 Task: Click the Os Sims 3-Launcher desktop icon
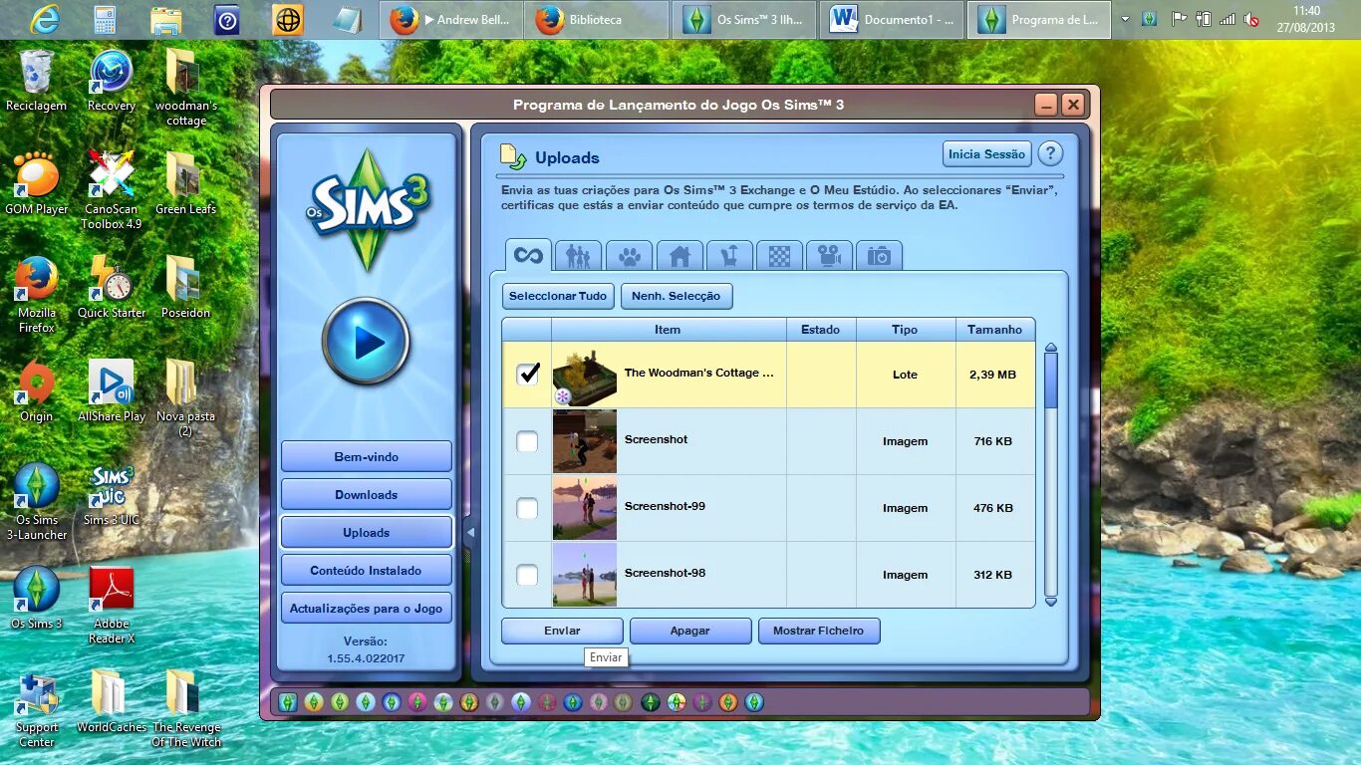36,501
